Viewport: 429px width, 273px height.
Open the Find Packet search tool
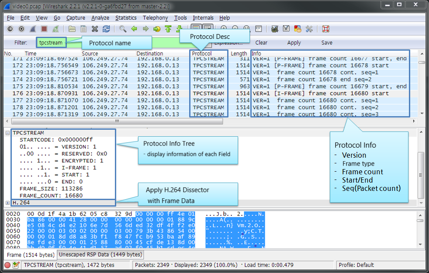pos(122,29)
